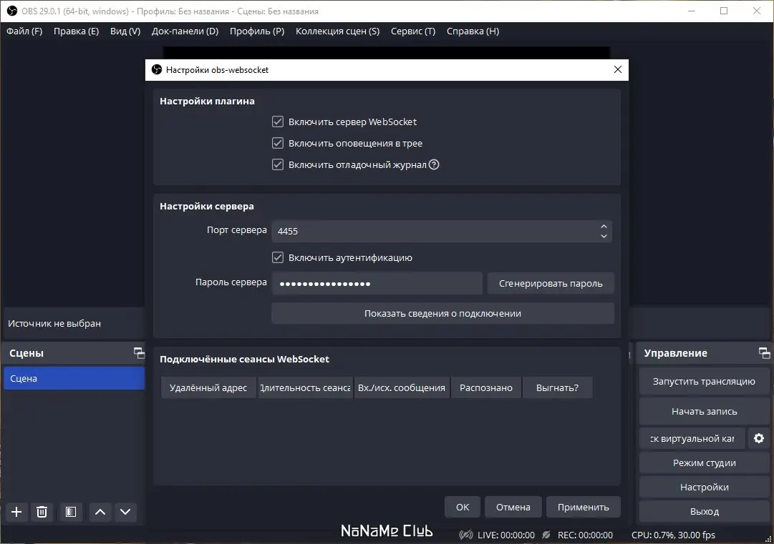
Task: Move scene down with the down-arrow icon
Action: pyautogui.click(x=126, y=512)
